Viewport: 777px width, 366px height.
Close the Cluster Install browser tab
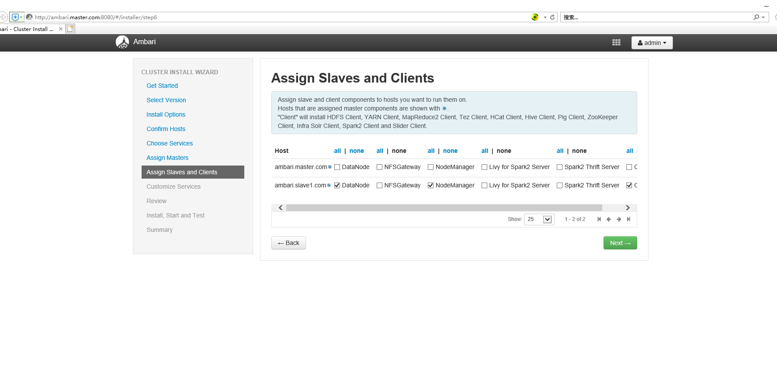point(61,29)
